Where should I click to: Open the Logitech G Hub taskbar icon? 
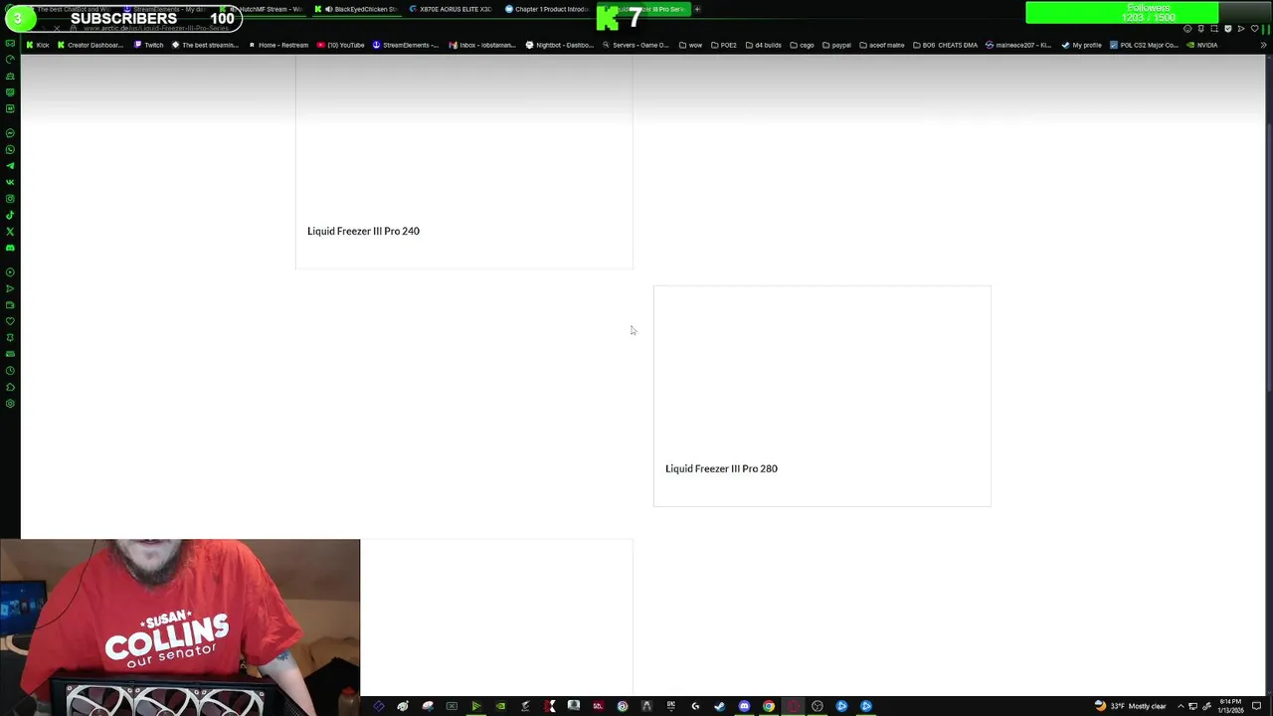coord(695,706)
